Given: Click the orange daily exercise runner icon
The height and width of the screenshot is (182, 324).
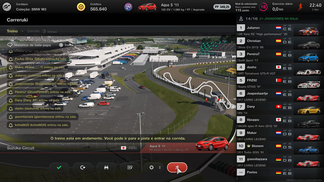Looking at the screenshot, I should click(300, 7).
